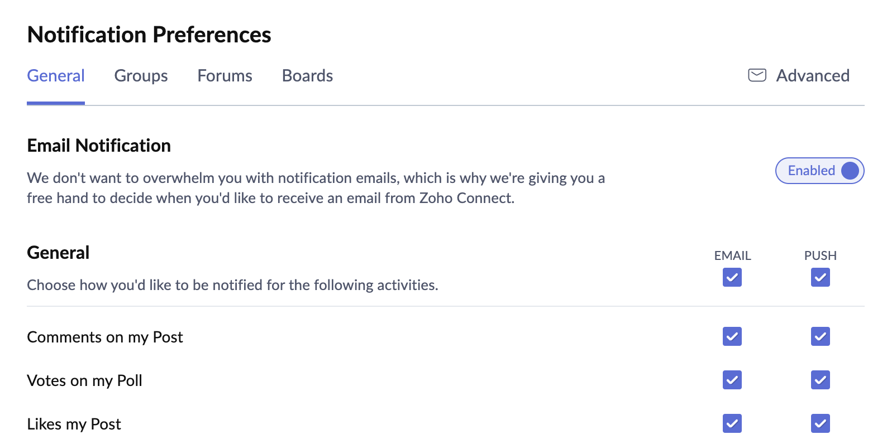
Task: Click the envelope icon beside Advanced
Action: (x=757, y=75)
